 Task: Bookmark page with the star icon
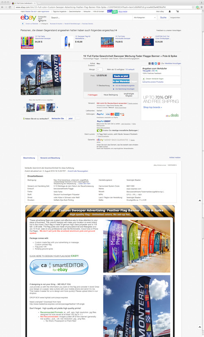pos(193,7)
